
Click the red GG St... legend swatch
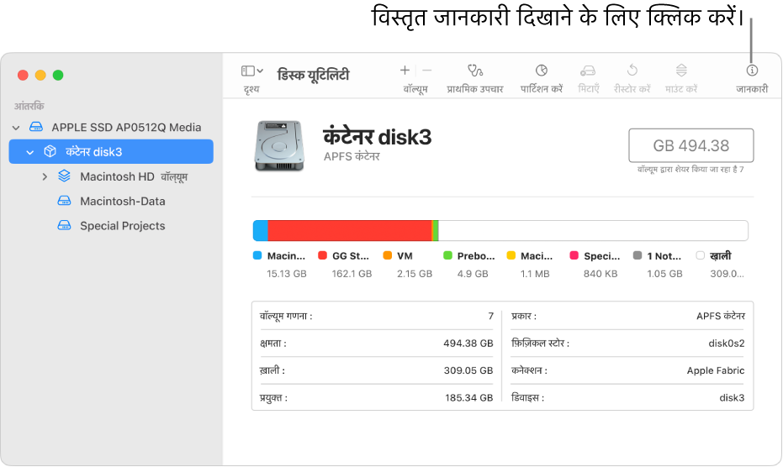click(x=323, y=255)
